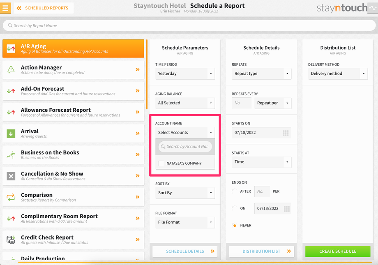Open the Starts On calendar grid icon
Screen dimensions: 378x265
tap(286, 133)
